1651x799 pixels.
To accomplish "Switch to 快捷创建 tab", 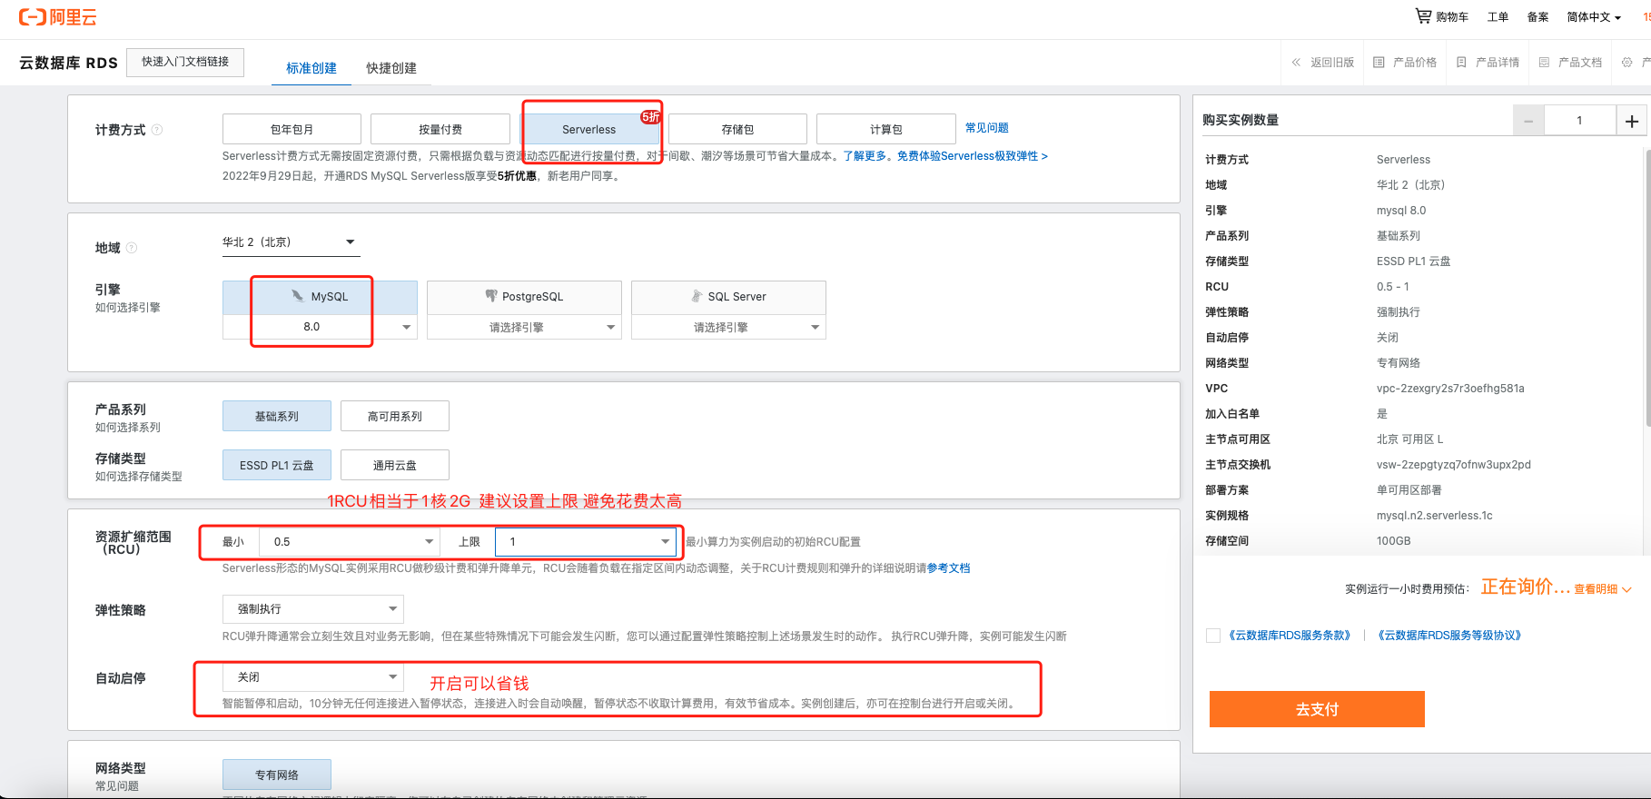I will pos(391,68).
